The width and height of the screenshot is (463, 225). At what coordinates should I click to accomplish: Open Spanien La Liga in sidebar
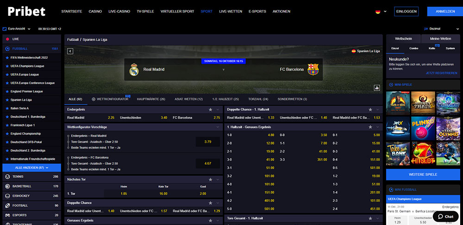[21, 100]
